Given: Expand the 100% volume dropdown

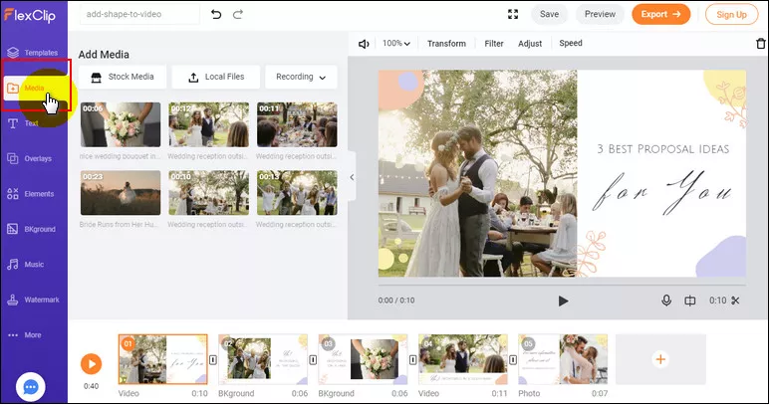Looking at the screenshot, I should (x=396, y=43).
